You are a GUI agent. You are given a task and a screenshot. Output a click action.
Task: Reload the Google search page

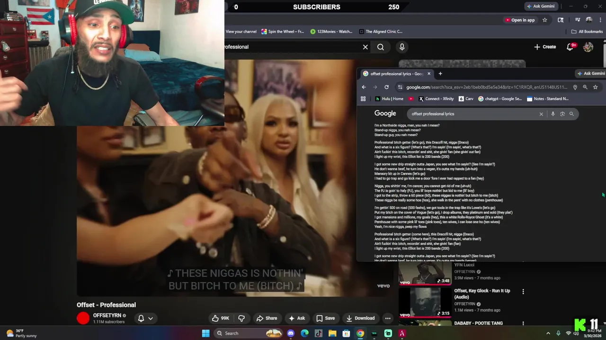386,87
